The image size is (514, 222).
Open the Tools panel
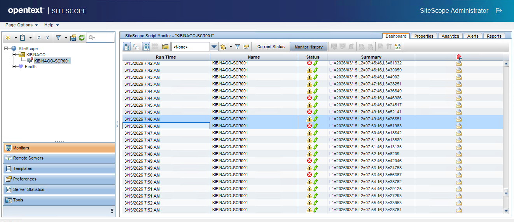pyautogui.click(x=59, y=200)
